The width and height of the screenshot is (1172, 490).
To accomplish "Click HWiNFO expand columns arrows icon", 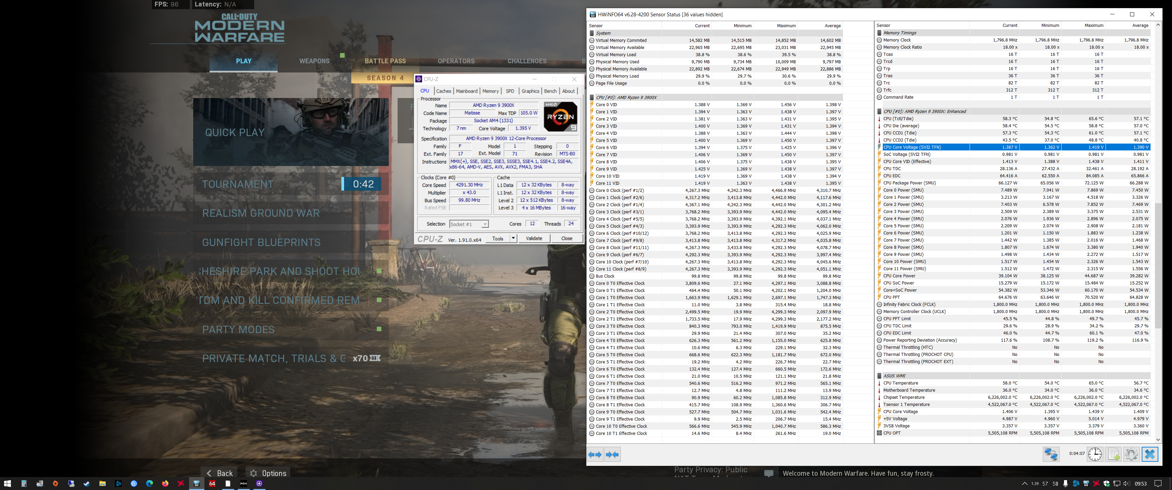I will (595, 454).
